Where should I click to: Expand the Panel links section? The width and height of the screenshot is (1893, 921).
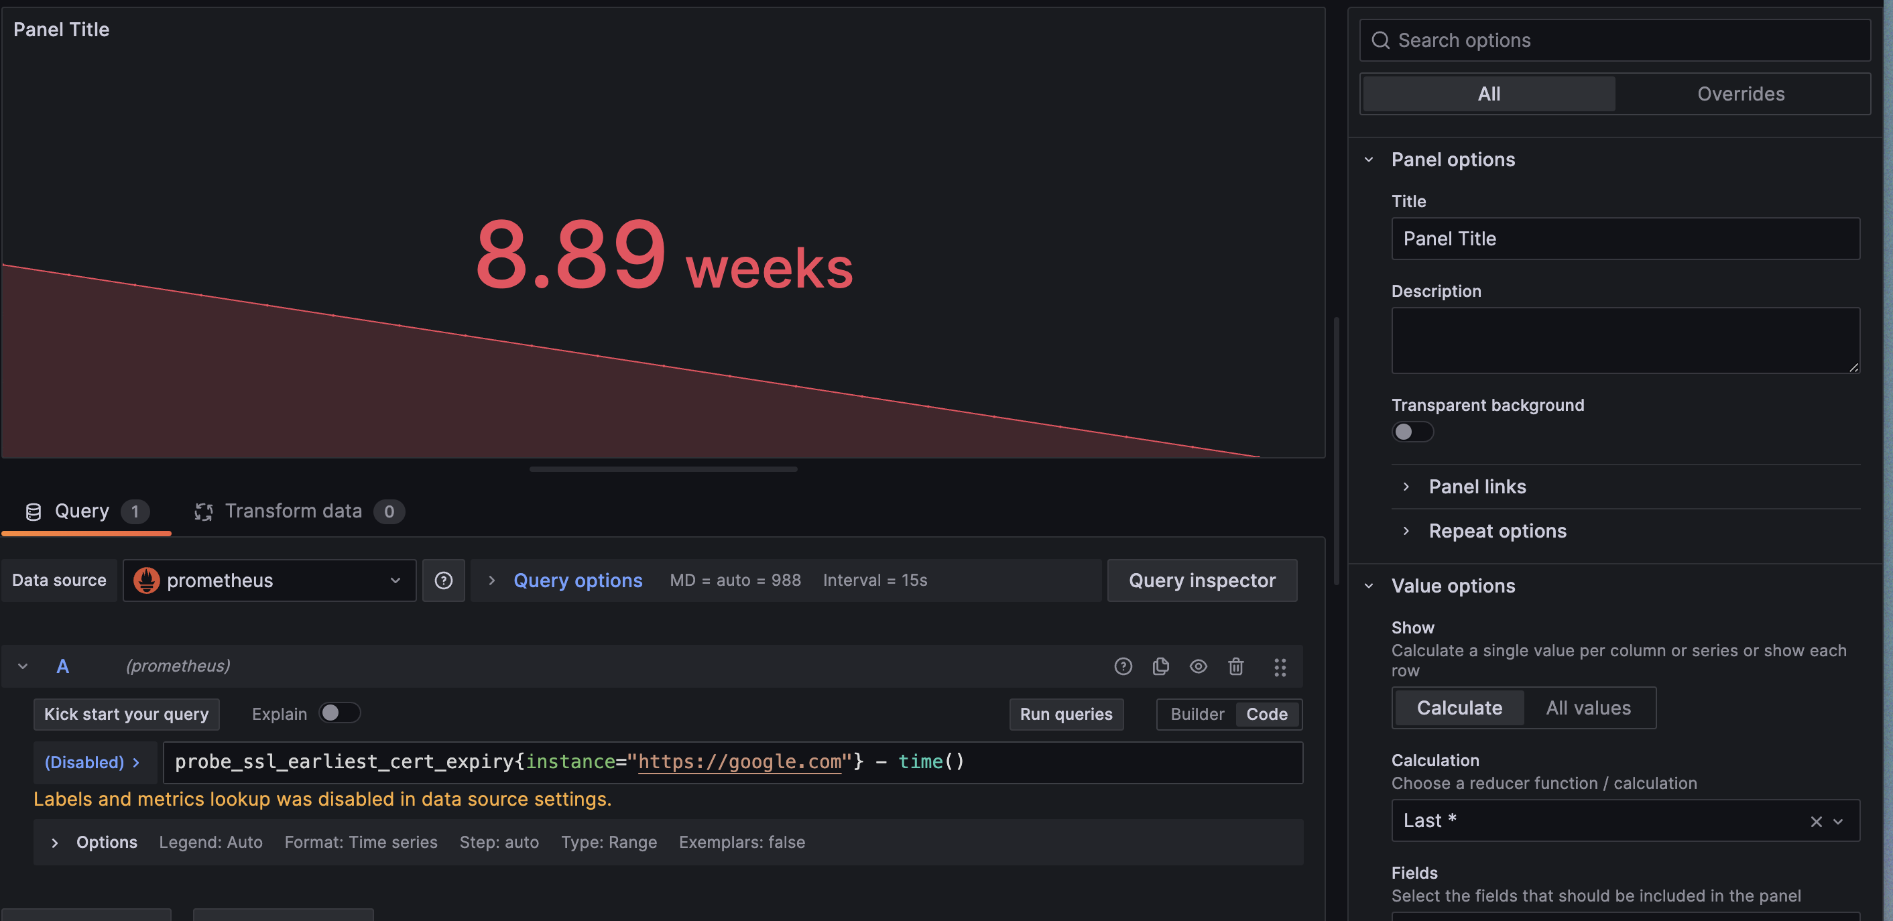[1477, 487]
